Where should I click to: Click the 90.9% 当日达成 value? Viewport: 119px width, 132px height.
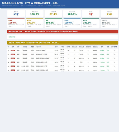click(x=81, y=54)
